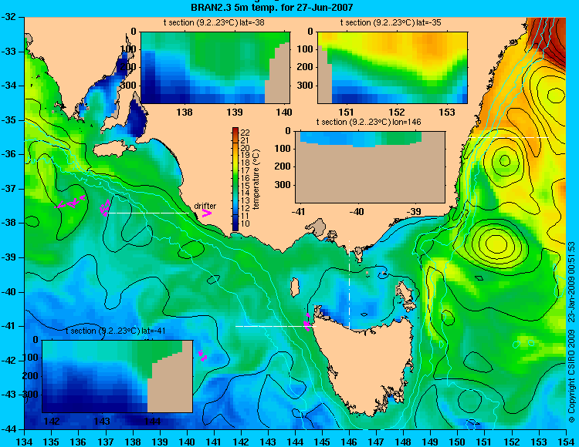
Task: Open the lat=-38 temperature section inset plot
Action: [x=215, y=68]
